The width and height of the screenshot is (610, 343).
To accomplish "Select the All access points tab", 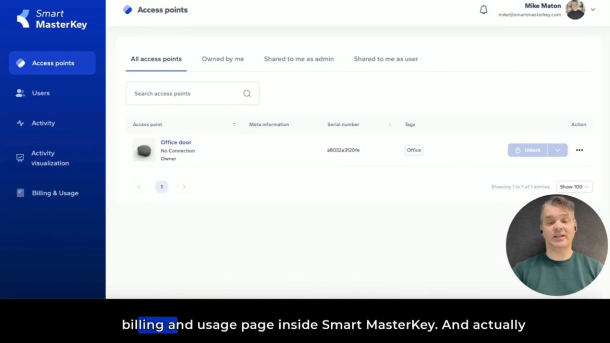I will (156, 59).
